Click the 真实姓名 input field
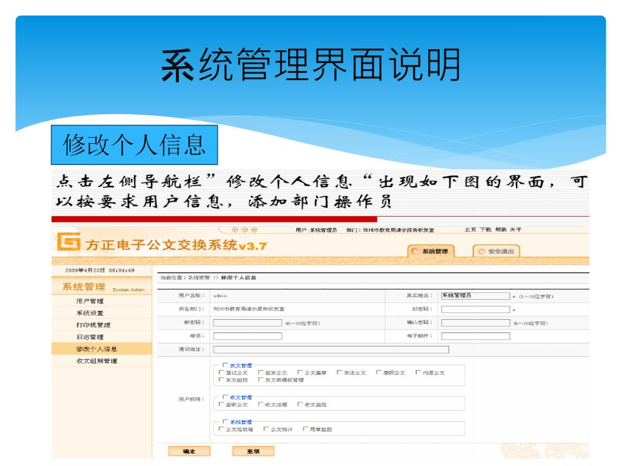 (x=475, y=295)
